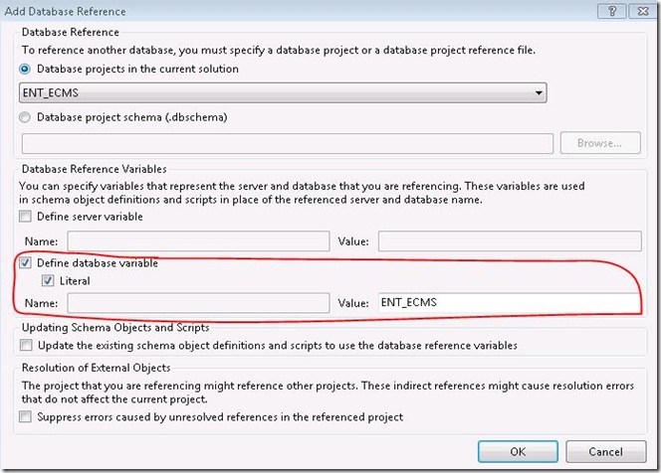Click the server variable Value field
The height and width of the screenshot is (473, 661).
click(x=509, y=241)
